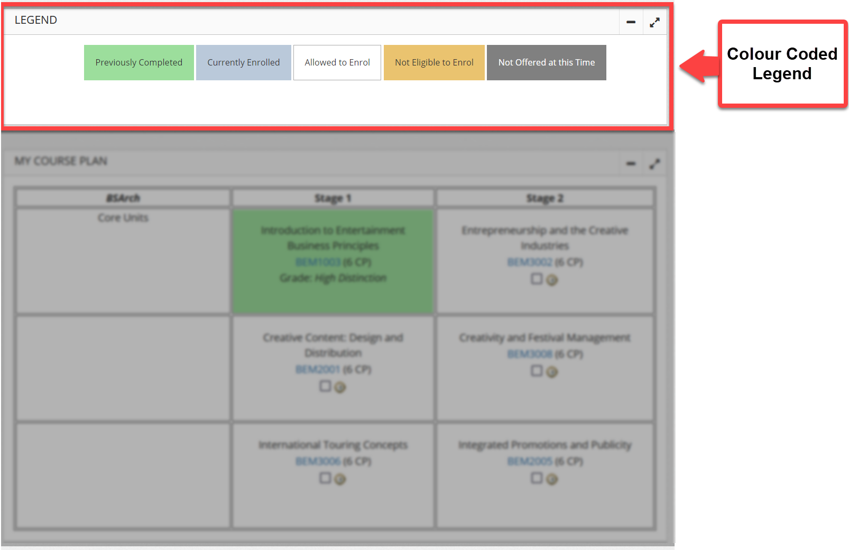Click the green Previously Completed legend swatch
The image size is (849, 550).
pos(139,62)
